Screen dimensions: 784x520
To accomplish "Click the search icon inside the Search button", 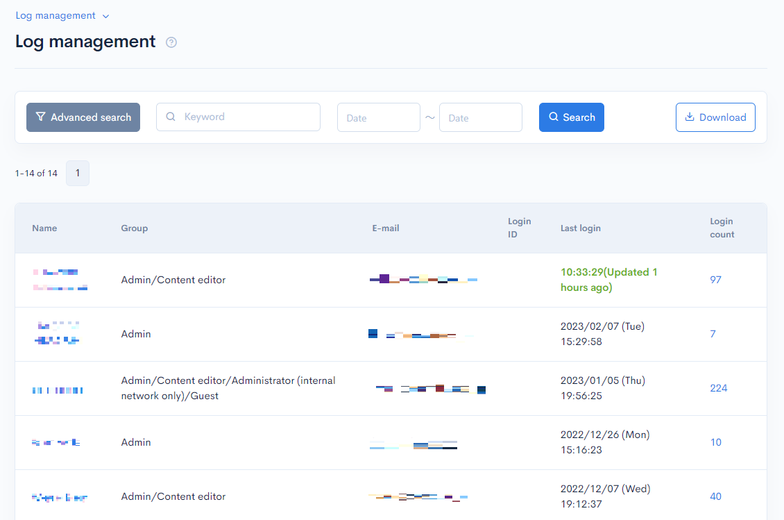I will 554,117.
